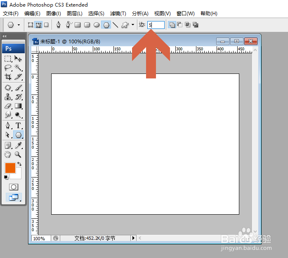Toggle Quick Mask mode
The width and height of the screenshot is (288, 258).
point(14,187)
